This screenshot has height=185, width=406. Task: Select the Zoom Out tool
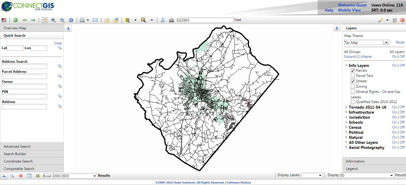point(62,20)
